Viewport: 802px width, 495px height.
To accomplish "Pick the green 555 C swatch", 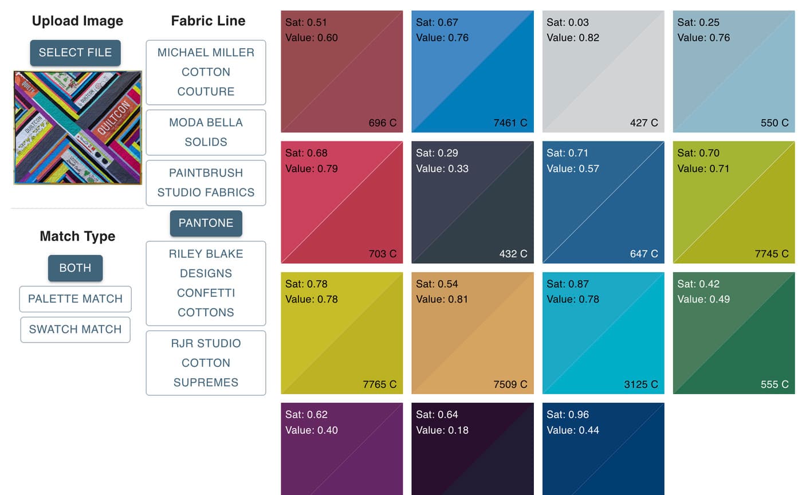I will (733, 333).
